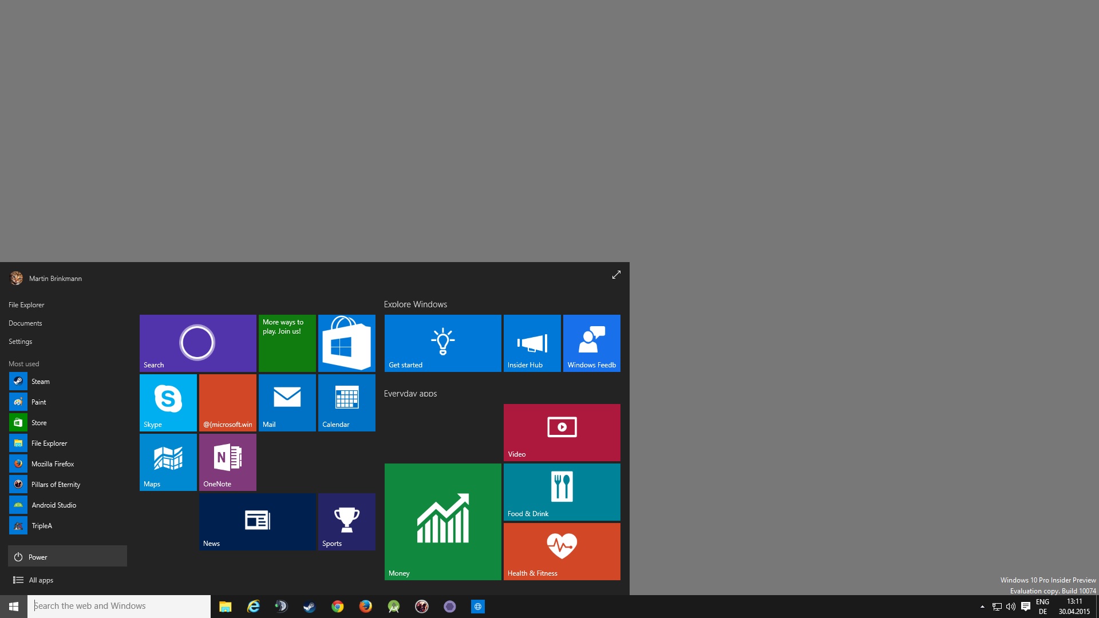The width and height of the screenshot is (1099, 618).
Task: Click the green 'More ways to play' tile
Action: (x=287, y=343)
